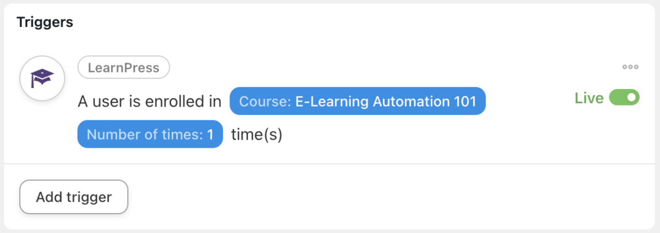Click the "Number of times:" label in the token
Screen dimensions: 660x233
[x=145, y=135]
